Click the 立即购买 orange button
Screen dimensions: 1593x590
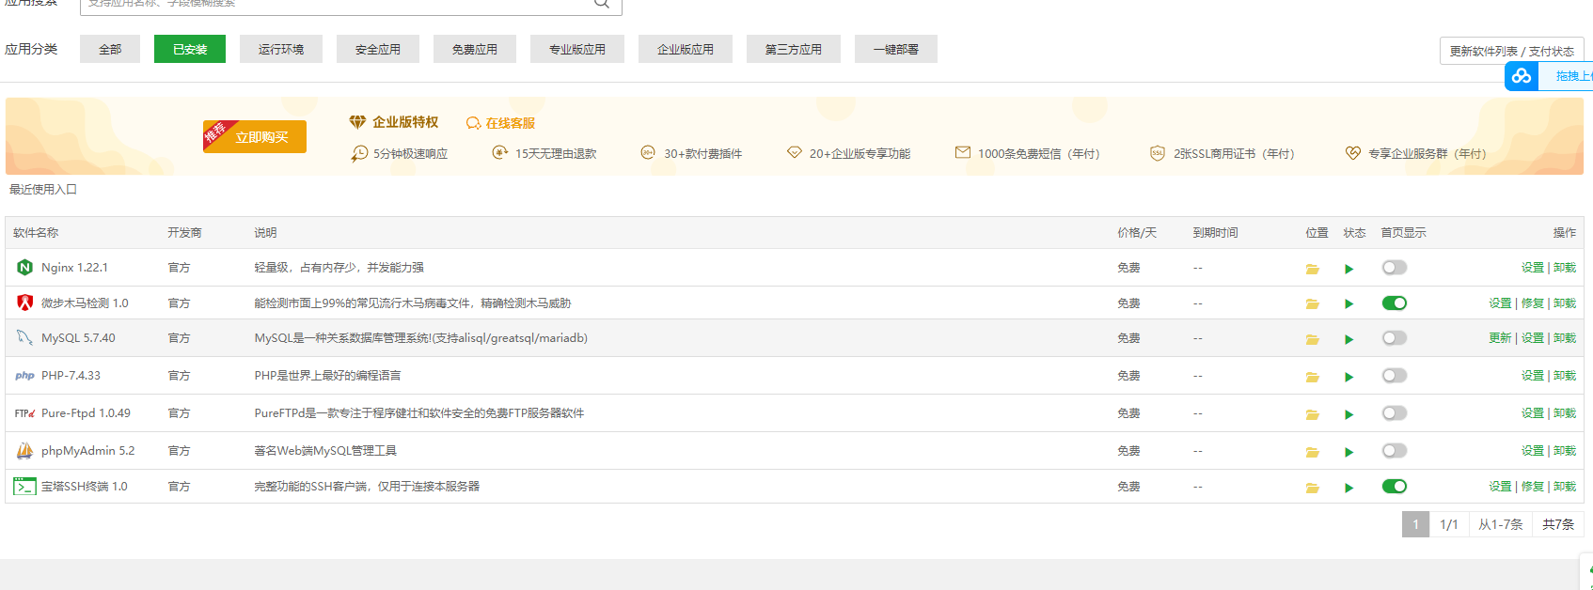(255, 136)
